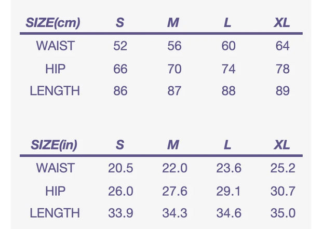This screenshot has height=229, width=322.
Task: Click the waist value 25.2 inches
Action: [x=283, y=168]
